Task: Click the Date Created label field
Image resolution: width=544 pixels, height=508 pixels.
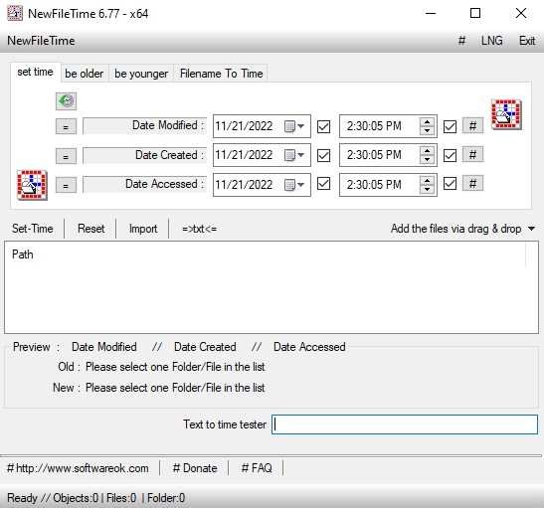Action: tap(144, 155)
